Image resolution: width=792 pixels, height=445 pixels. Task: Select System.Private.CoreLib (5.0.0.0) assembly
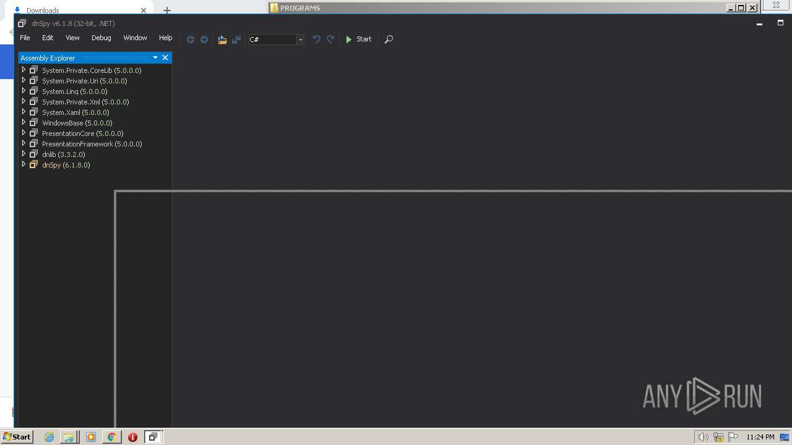92,70
